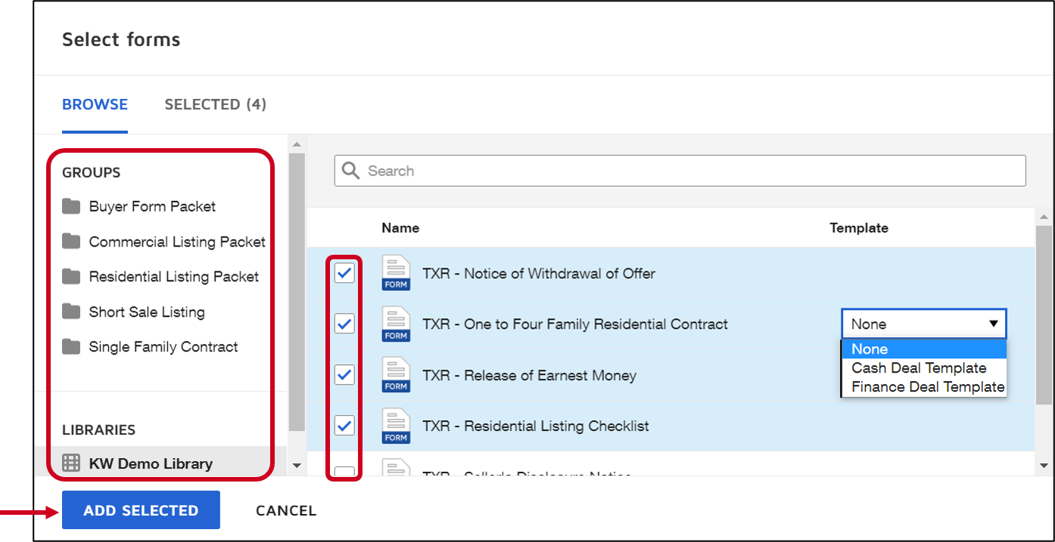Click form icon for Notice of Withdrawal of Offer
Viewport: 1055px width, 542px height.
point(396,274)
